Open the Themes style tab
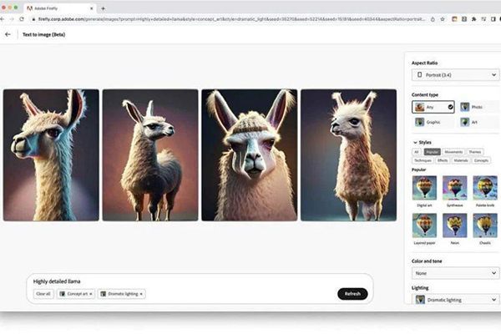 [476, 152]
